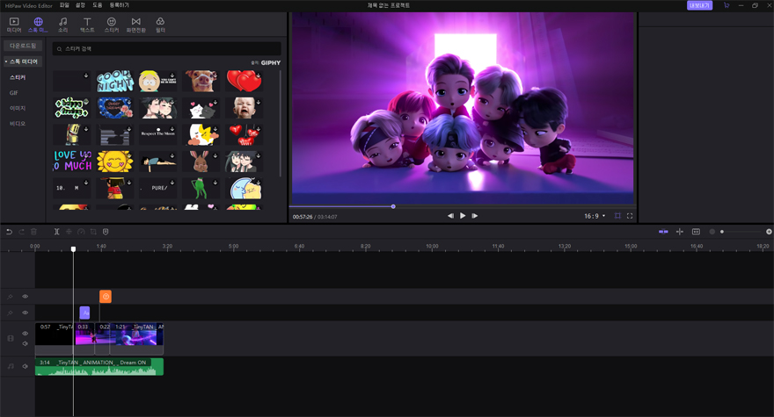Select the 이미지 (Image) category in sidebar
The image size is (774, 417).
[18, 108]
